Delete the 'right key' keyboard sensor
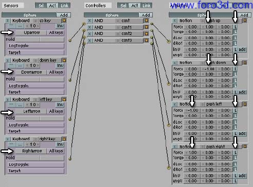 [x=8, y=139]
